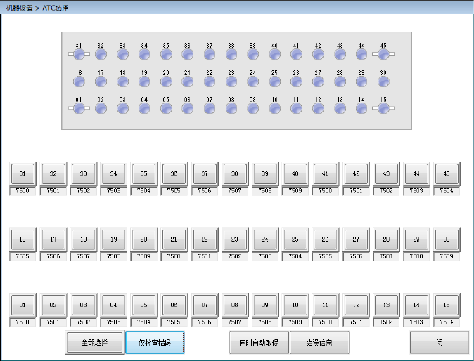Click the 同时自动取得 button

[x=259, y=342]
